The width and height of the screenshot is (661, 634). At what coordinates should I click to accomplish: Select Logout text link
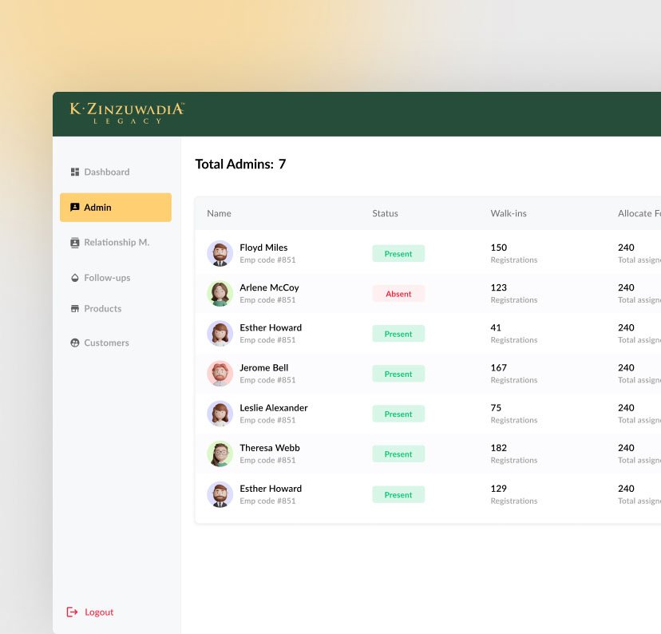pyautogui.click(x=99, y=612)
